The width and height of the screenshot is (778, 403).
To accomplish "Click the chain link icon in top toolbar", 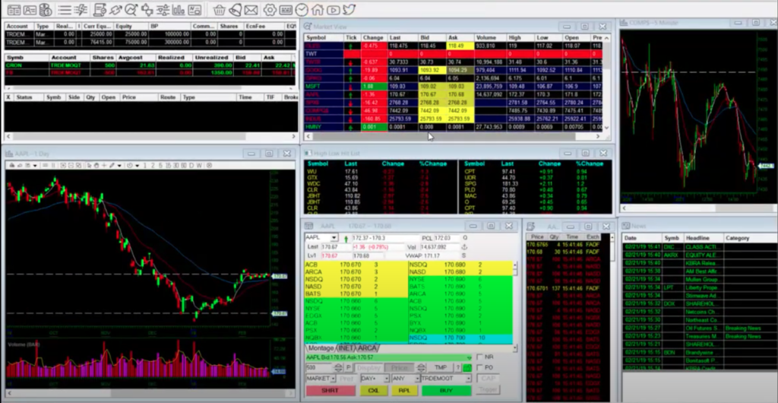I will [x=115, y=10].
